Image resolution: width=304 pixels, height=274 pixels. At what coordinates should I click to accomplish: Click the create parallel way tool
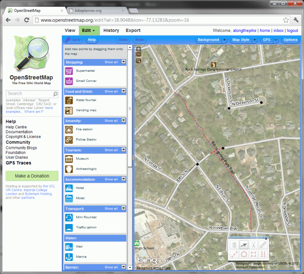point(263,254)
